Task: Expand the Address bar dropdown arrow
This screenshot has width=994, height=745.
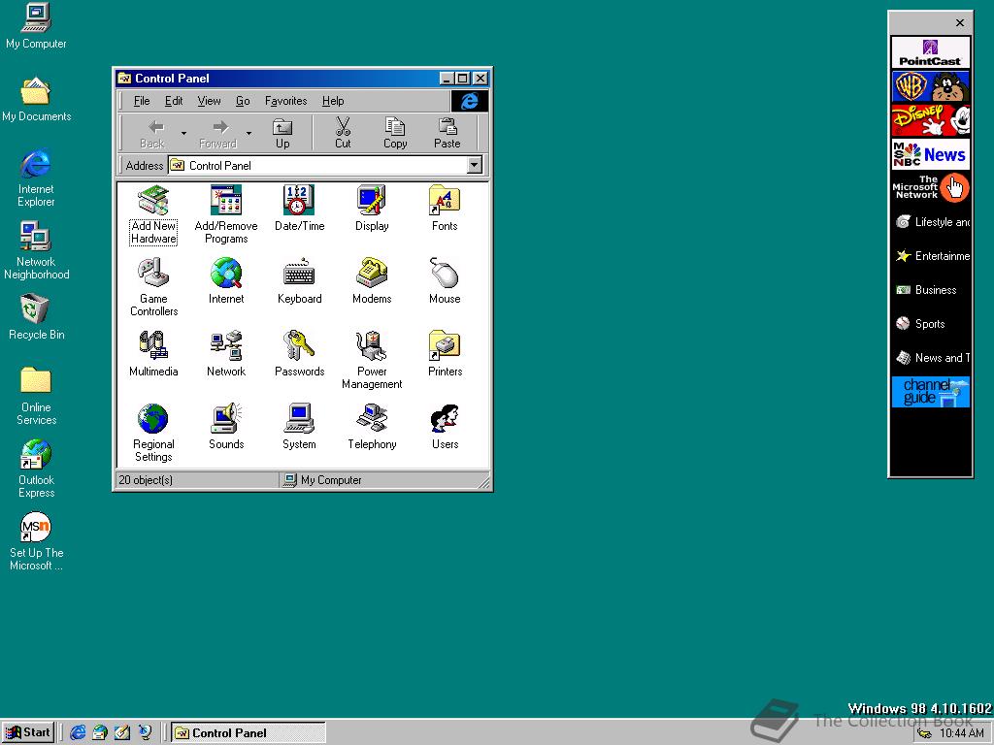Action: click(474, 166)
